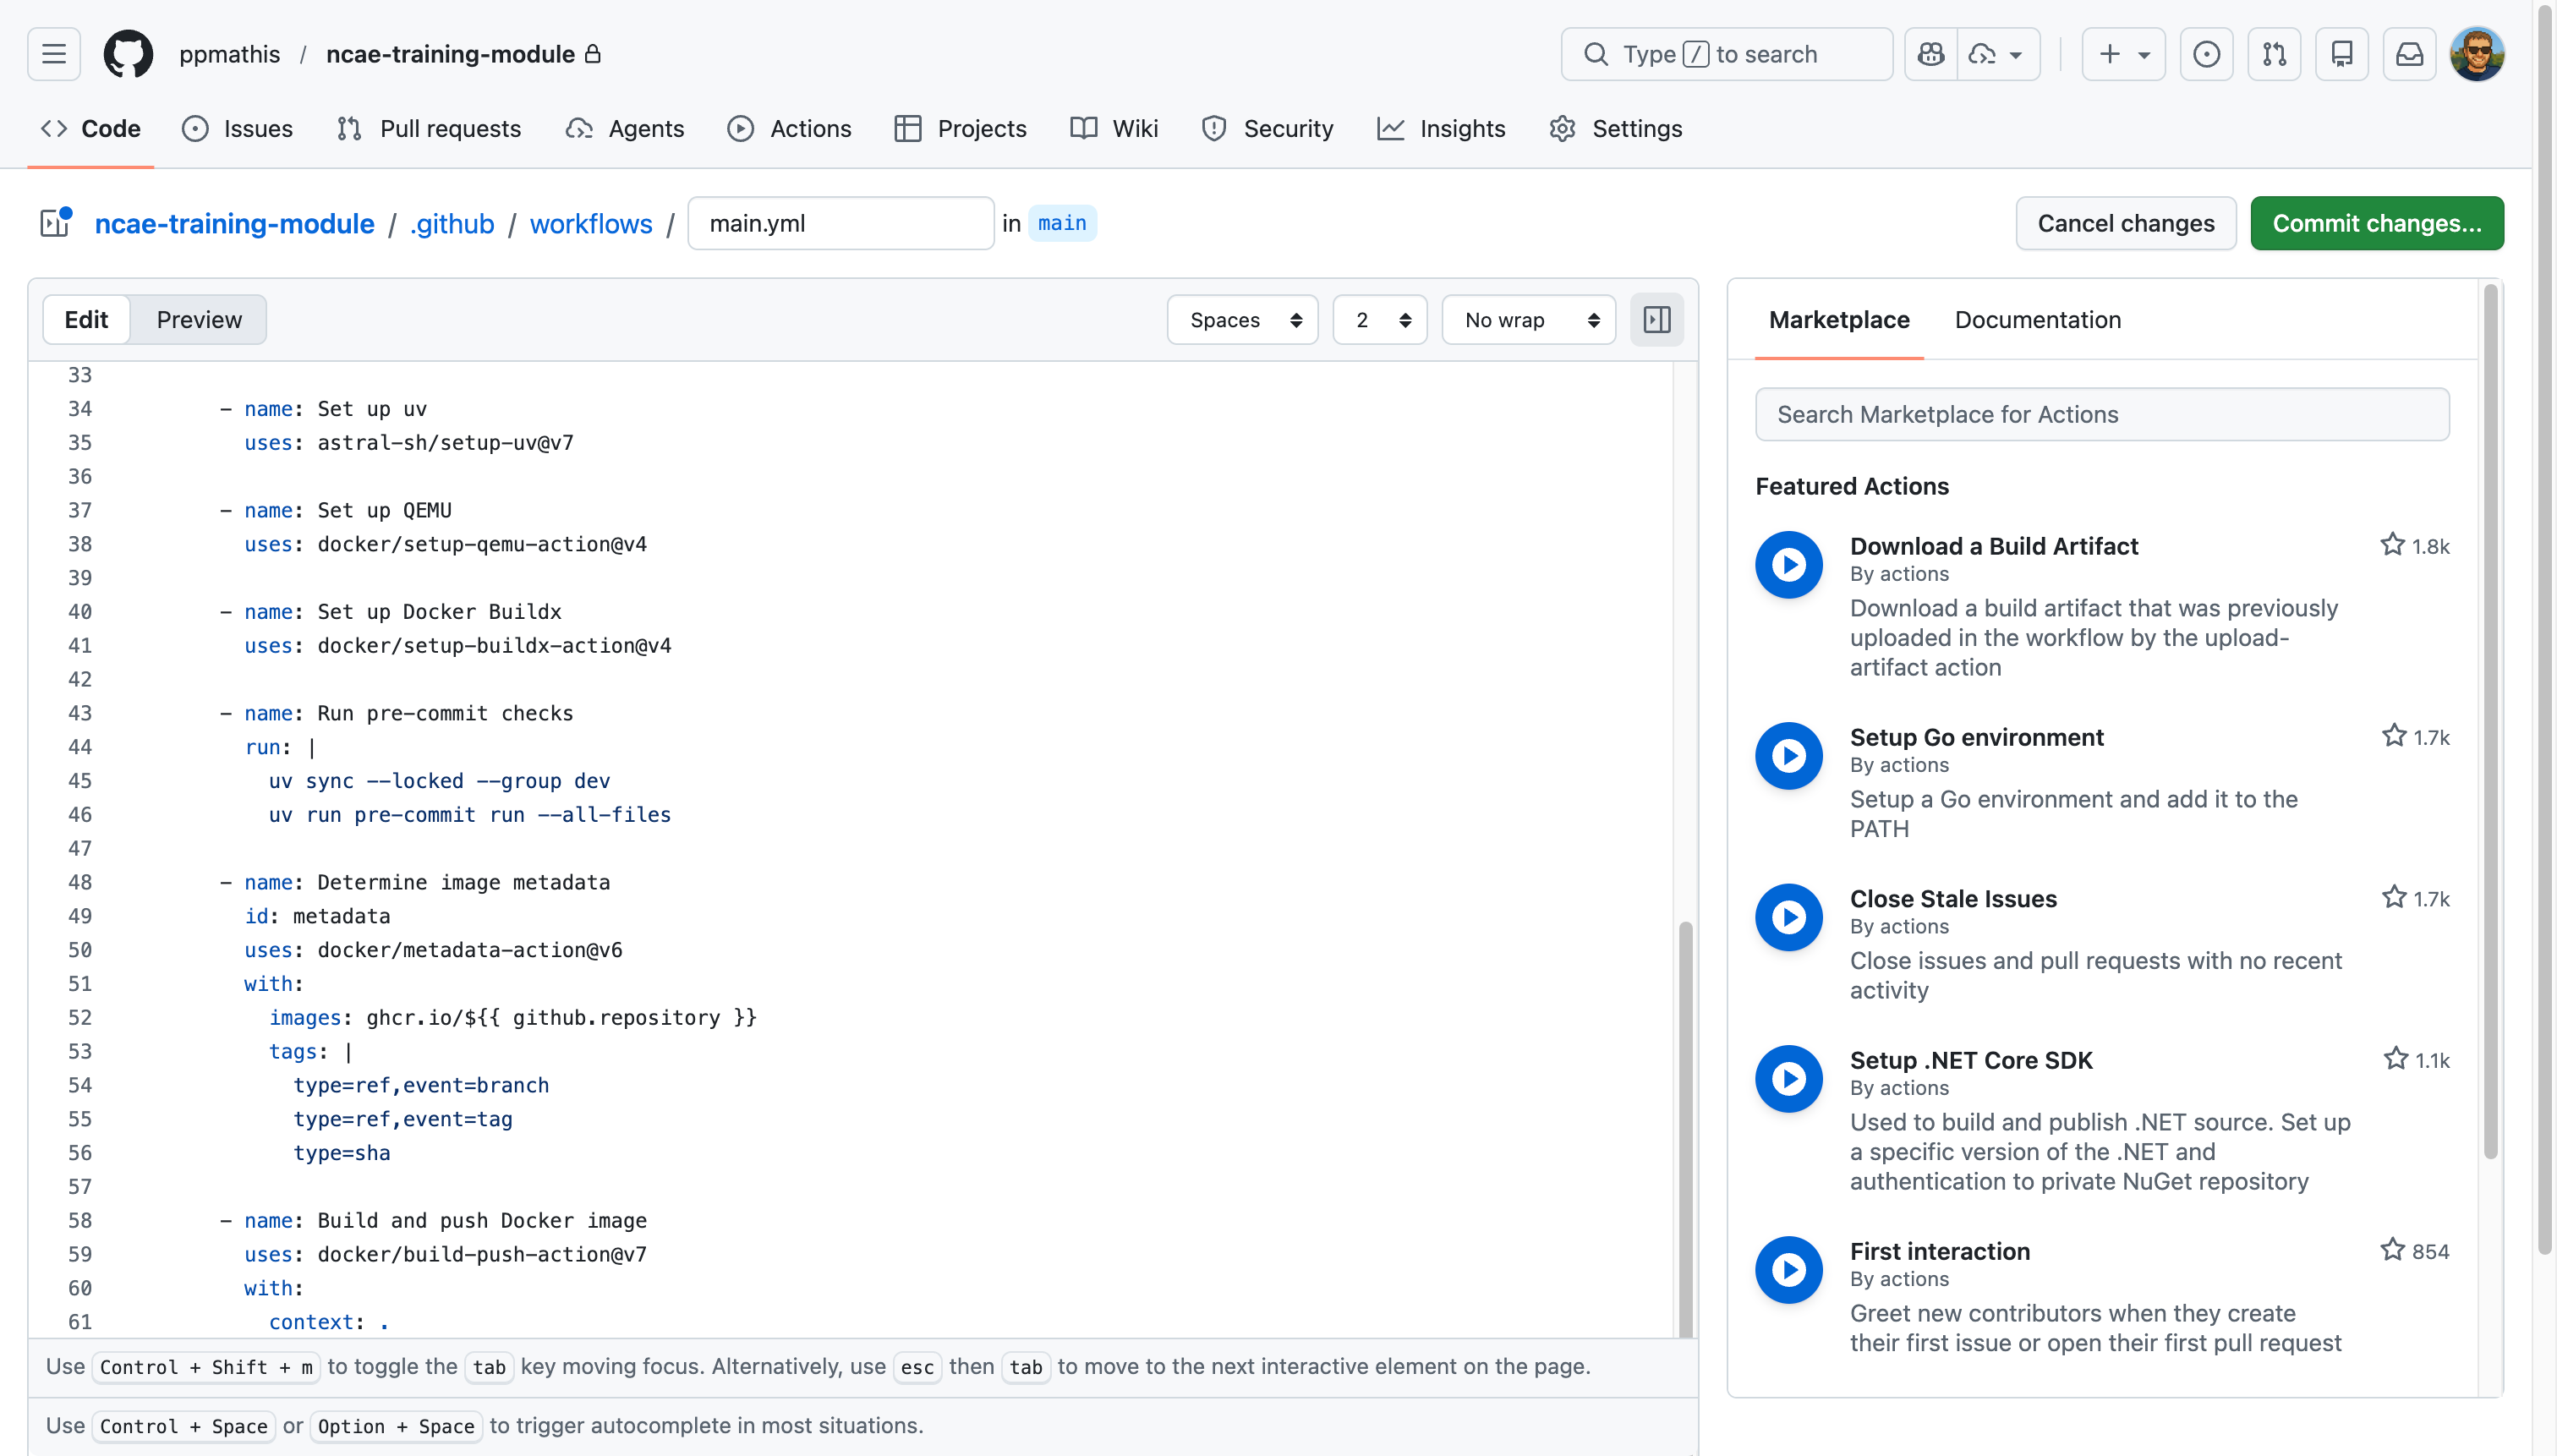Viewport: 2557px width, 1456px height.
Task: Switch to the Projects tab
Action: click(961, 129)
